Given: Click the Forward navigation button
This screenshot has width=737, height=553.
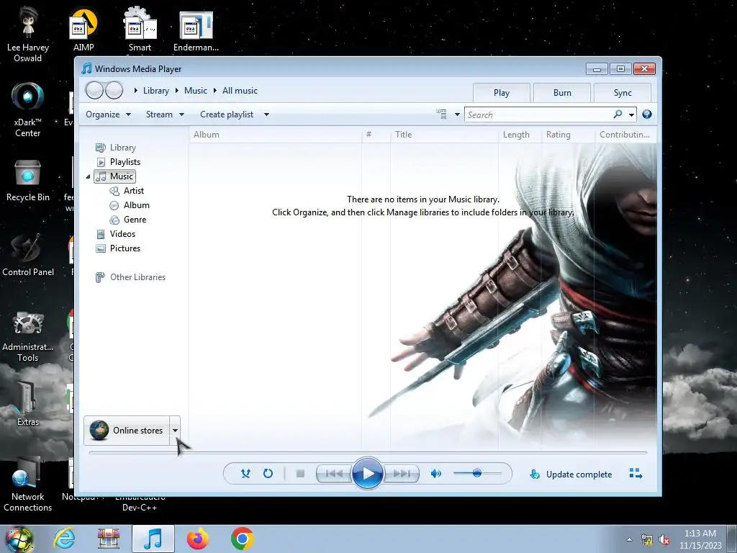Looking at the screenshot, I should click(x=114, y=90).
